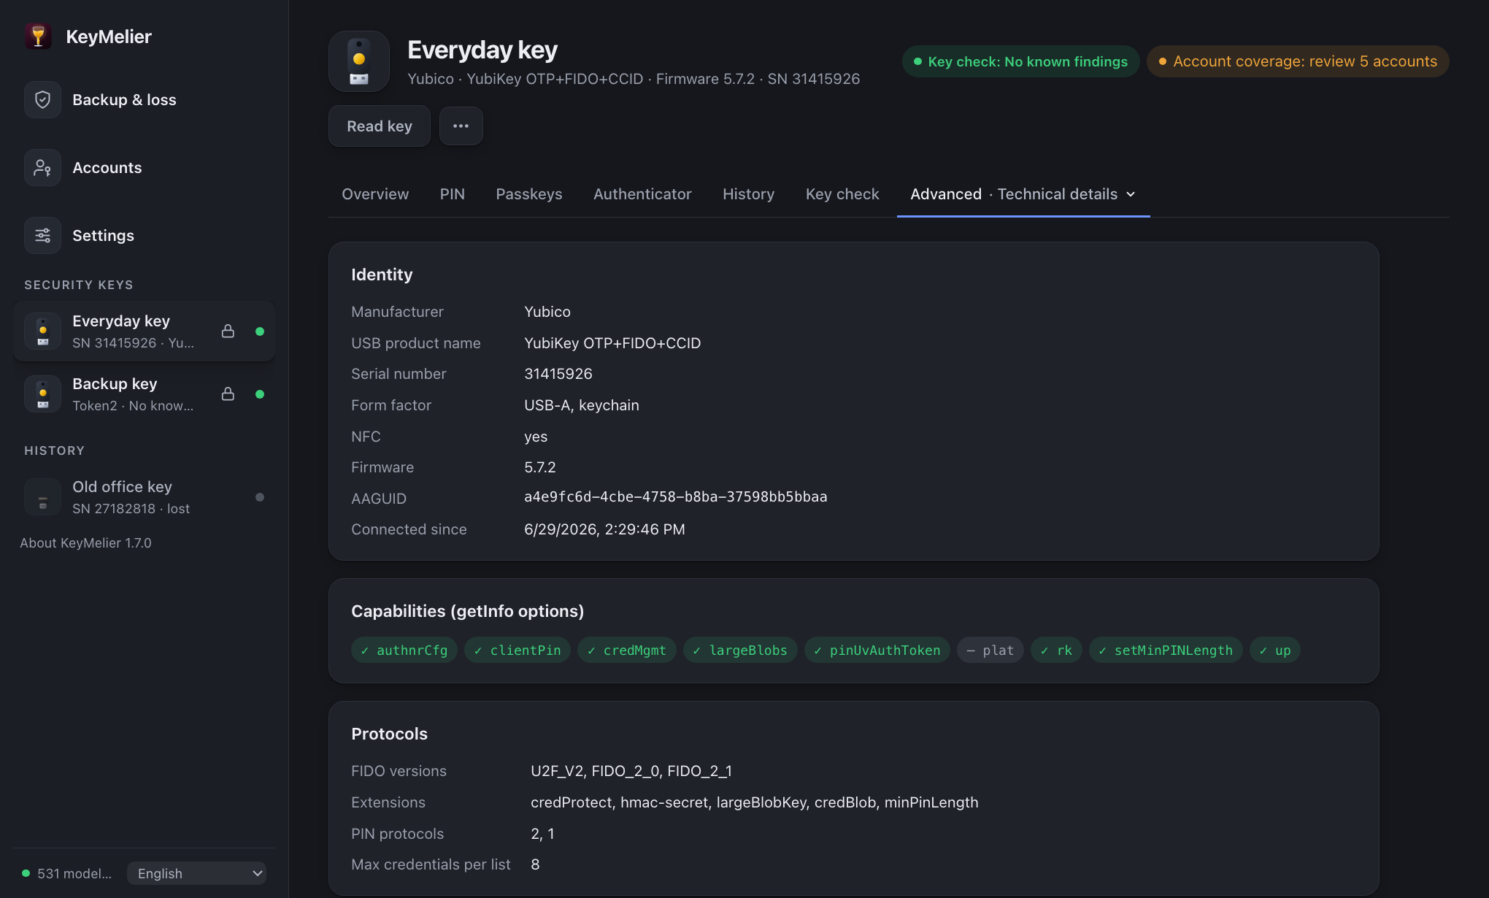Open About KeyMelier 1.7.0 link
Image resolution: width=1489 pixels, height=898 pixels.
point(85,543)
